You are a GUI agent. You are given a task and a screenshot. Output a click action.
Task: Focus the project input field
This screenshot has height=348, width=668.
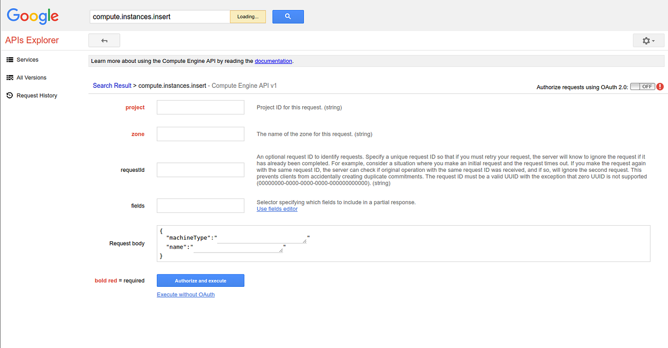point(200,107)
